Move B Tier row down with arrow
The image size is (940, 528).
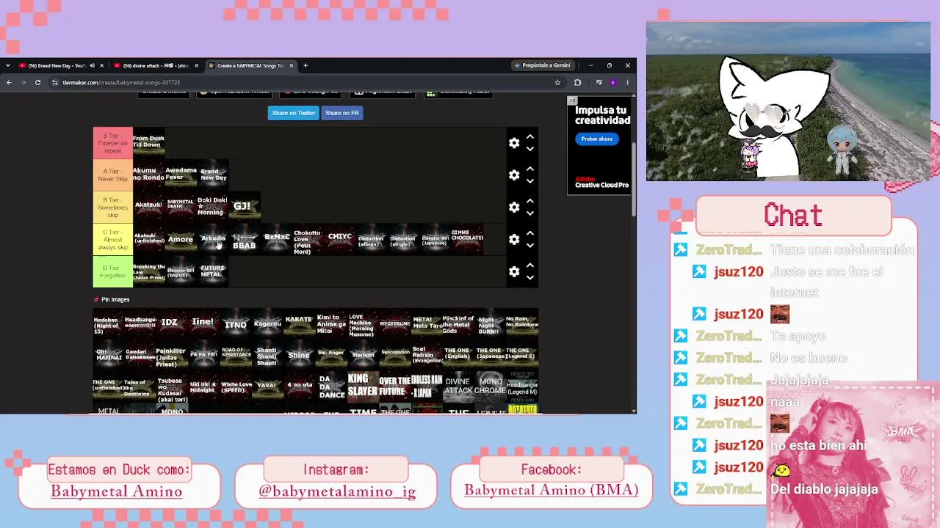coord(530,213)
